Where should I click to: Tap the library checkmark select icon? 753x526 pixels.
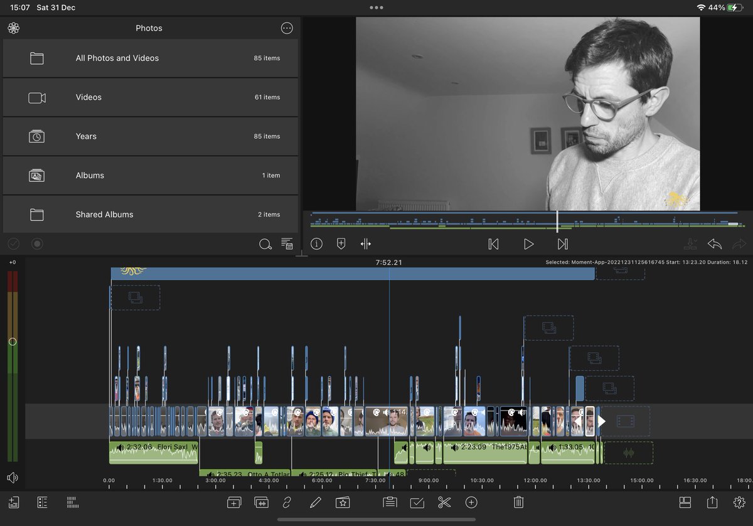tap(14, 244)
